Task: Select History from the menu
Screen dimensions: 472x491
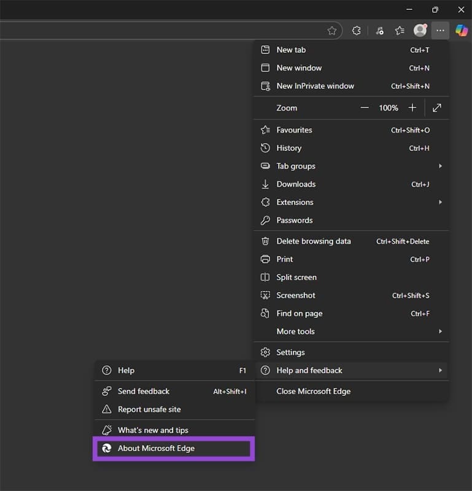Action: (x=288, y=148)
